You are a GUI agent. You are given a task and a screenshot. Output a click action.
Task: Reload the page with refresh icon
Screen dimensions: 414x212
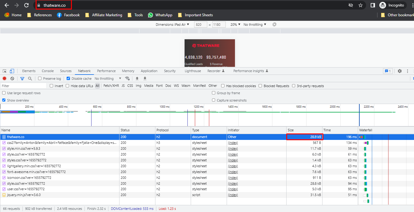pos(26,5)
